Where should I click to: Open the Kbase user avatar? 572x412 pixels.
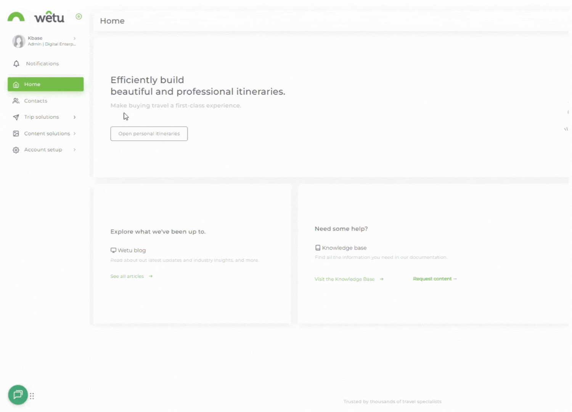(19, 41)
